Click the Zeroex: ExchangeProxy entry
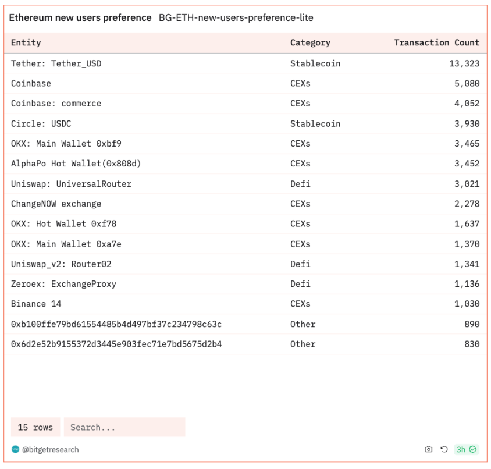This screenshot has width=491, height=469. [63, 284]
